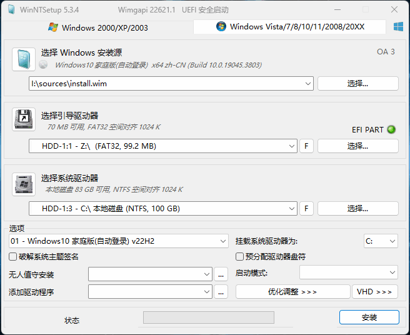Click the boot drive floppy disk icon
410x335 pixels.
(x=24, y=119)
